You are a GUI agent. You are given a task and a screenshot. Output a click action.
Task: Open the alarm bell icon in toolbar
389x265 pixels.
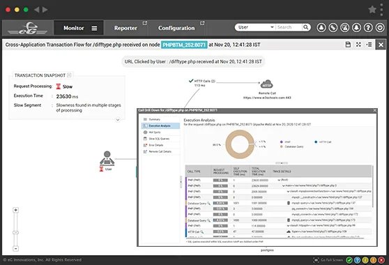[x=356, y=27]
